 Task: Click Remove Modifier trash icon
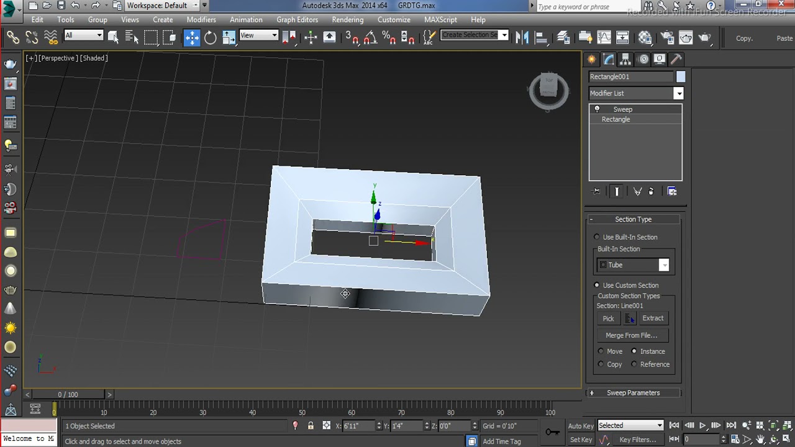(x=651, y=191)
